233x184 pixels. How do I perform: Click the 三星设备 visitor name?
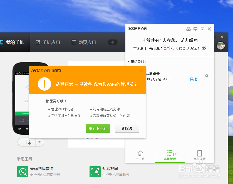pyautogui.click(x=153, y=73)
